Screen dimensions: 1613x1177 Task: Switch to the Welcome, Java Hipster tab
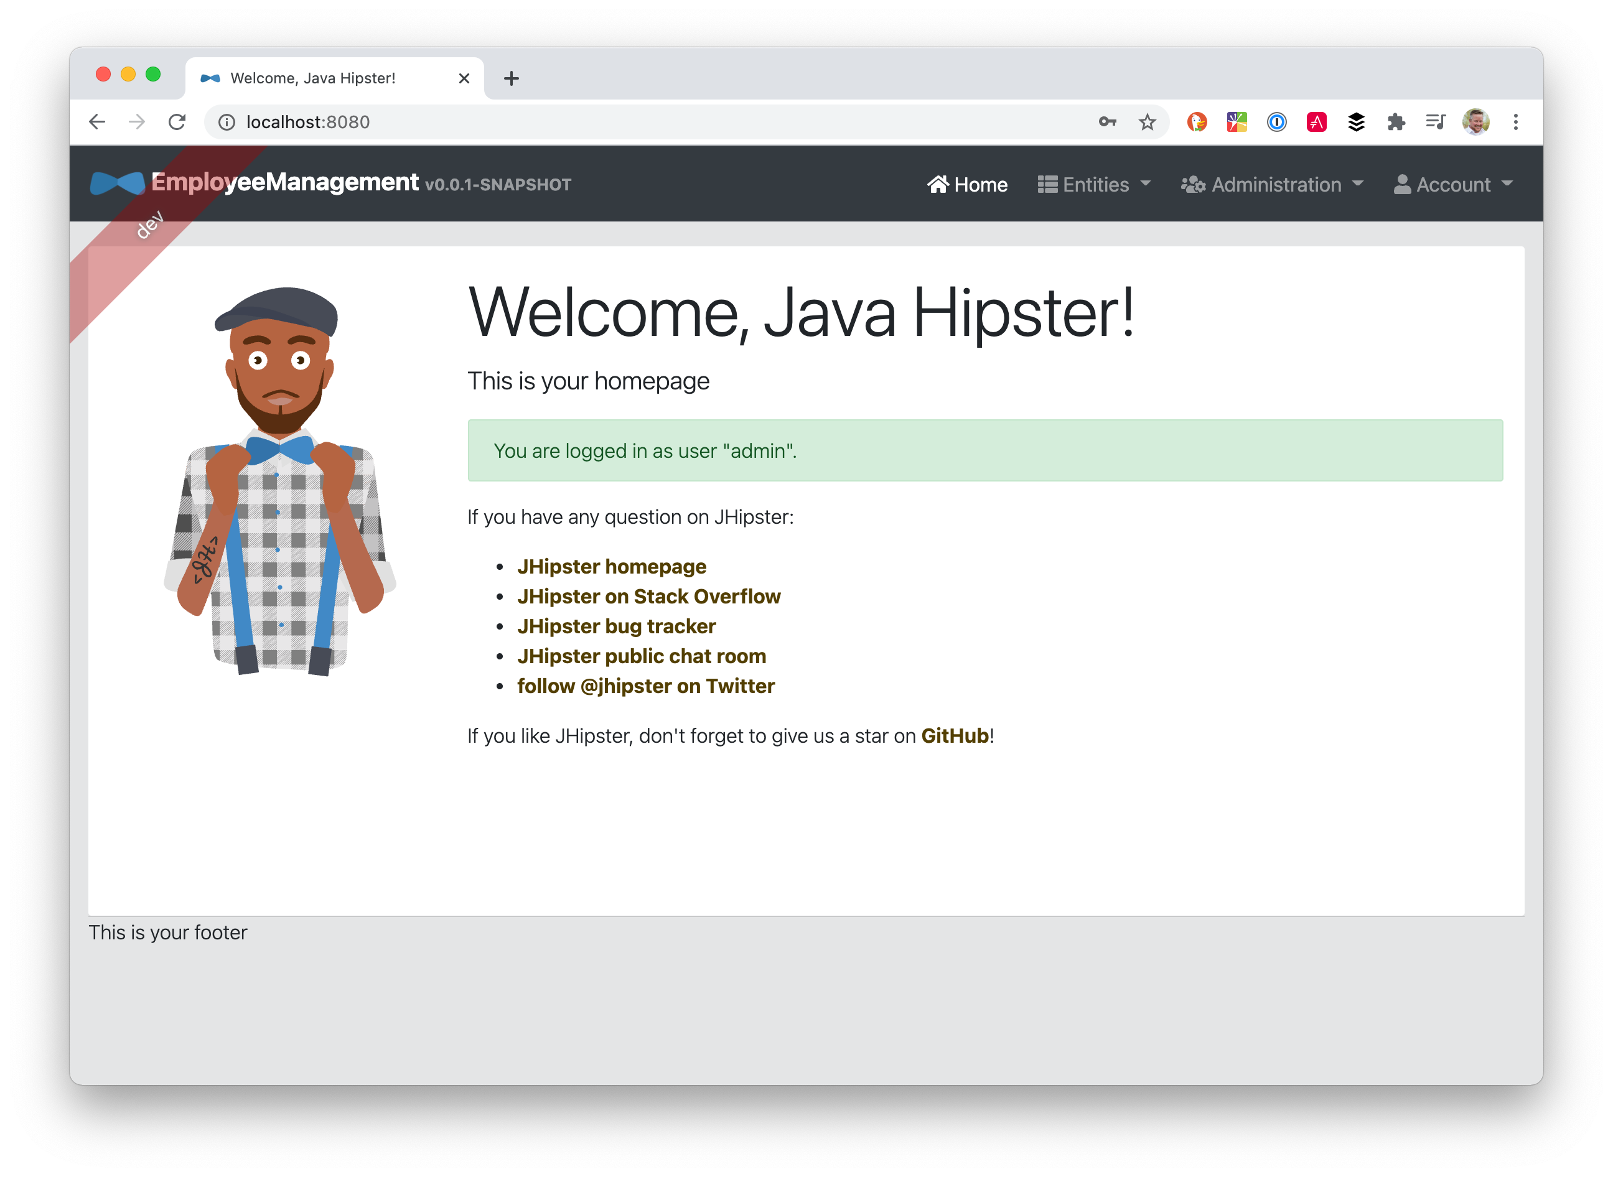click(314, 78)
